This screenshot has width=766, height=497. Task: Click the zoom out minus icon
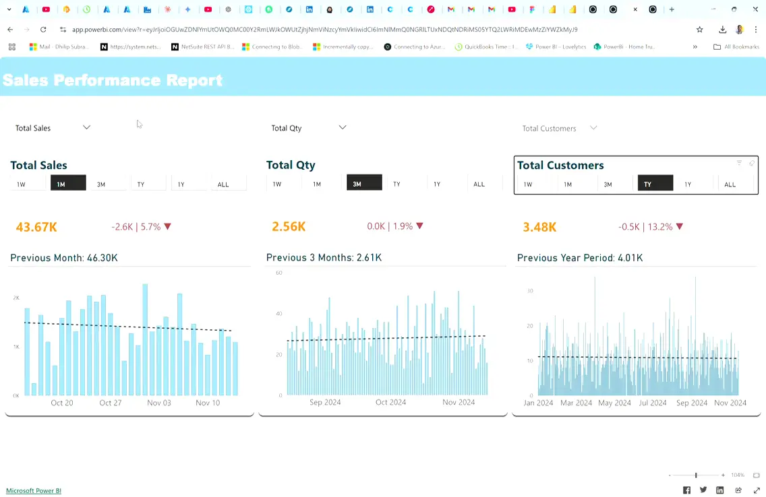pos(670,475)
